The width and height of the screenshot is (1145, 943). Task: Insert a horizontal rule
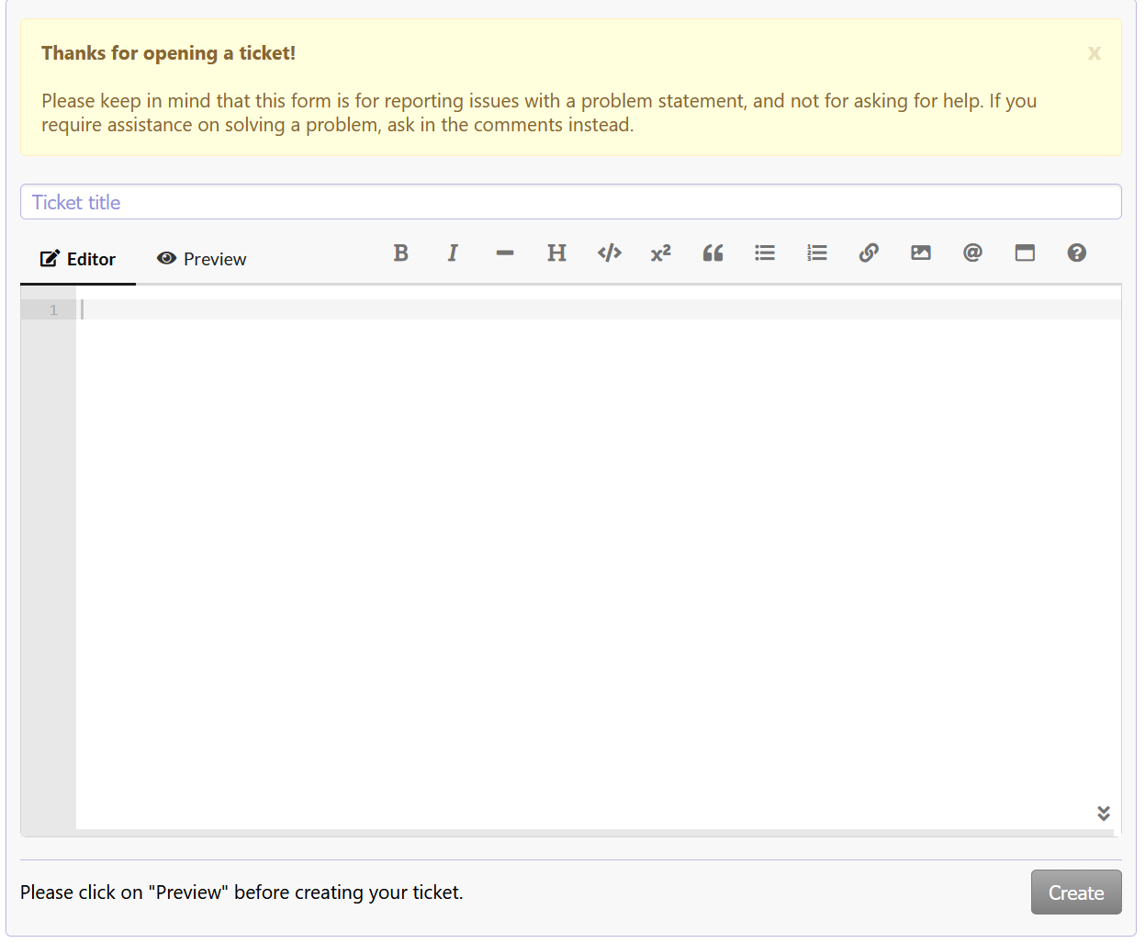click(504, 253)
